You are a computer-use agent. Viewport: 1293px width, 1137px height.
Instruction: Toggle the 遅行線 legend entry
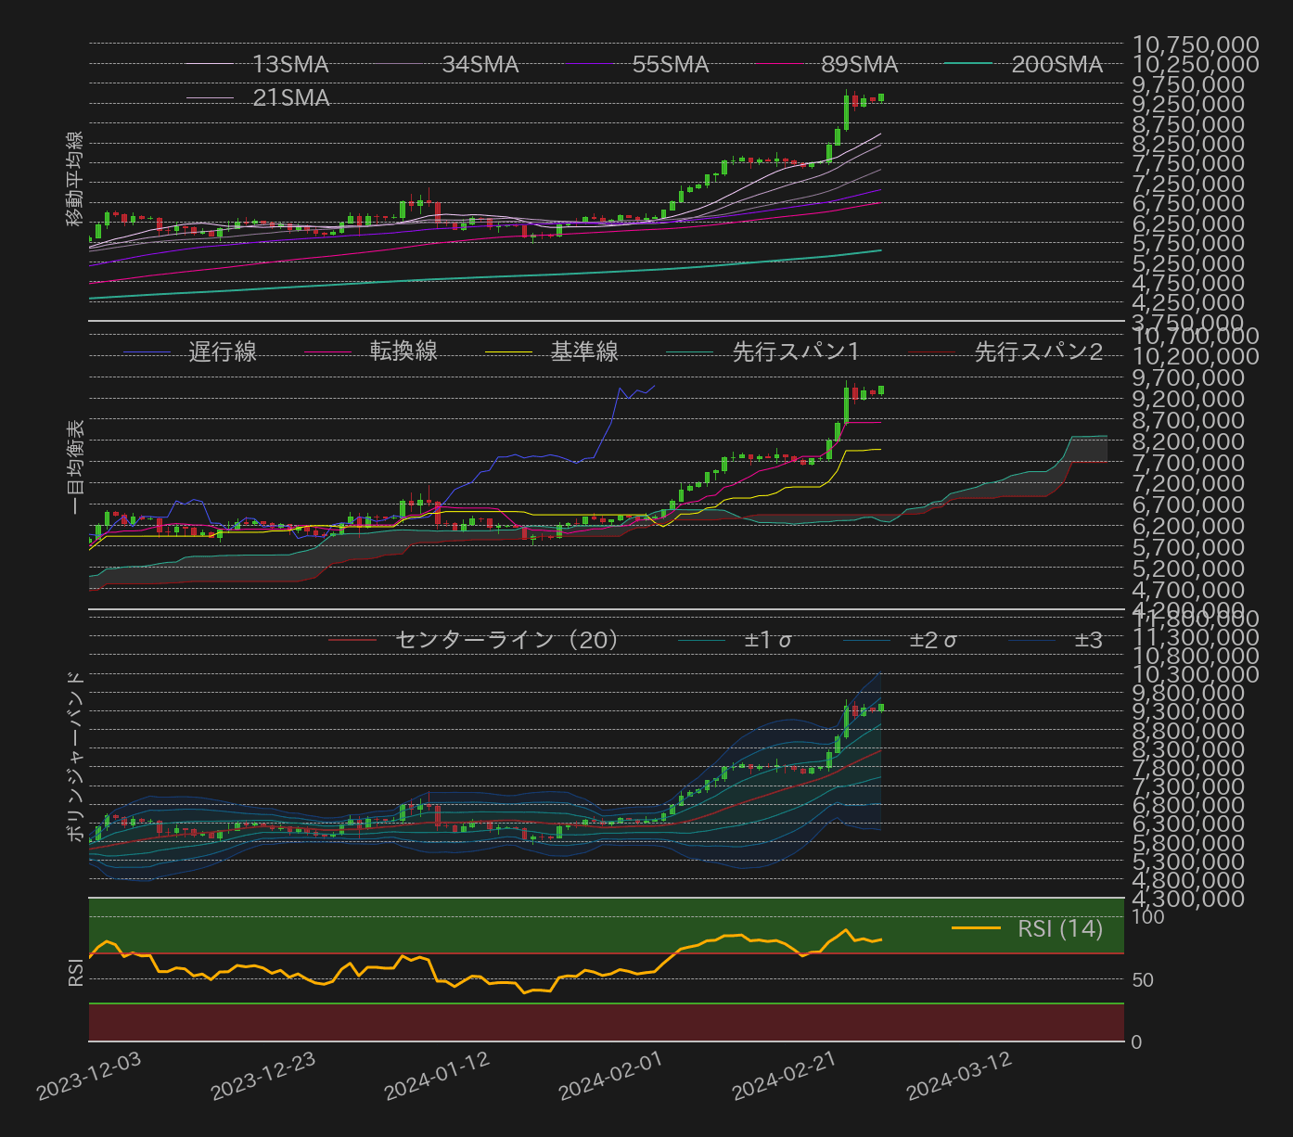point(223,351)
